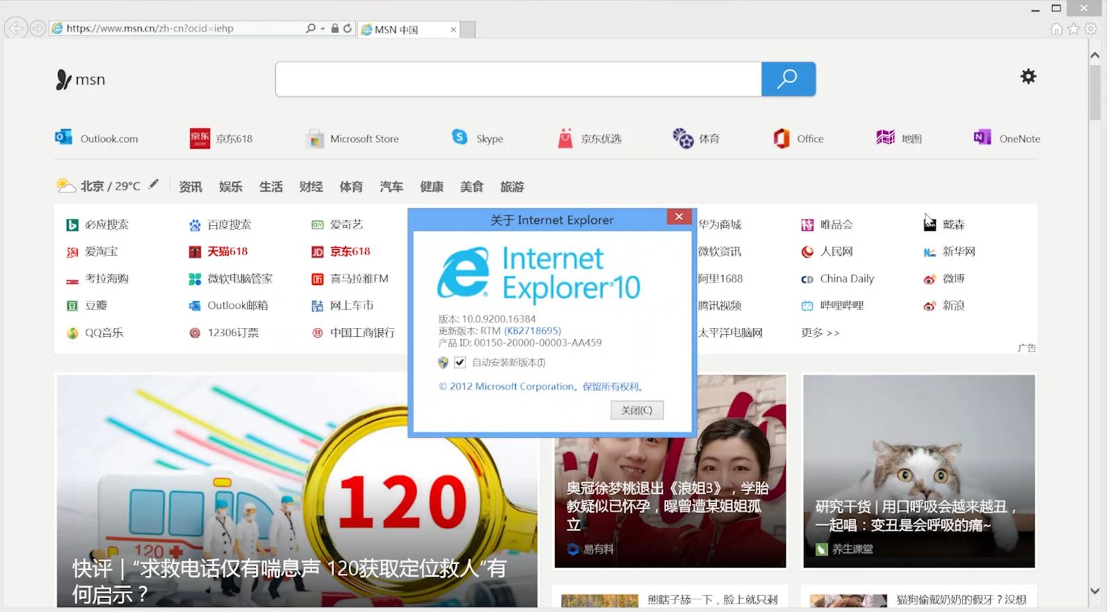Image resolution: width=1107 pixels, height=612 pixels.
Task: Open the 更多 >> link
Action: [x=820, y=333]
